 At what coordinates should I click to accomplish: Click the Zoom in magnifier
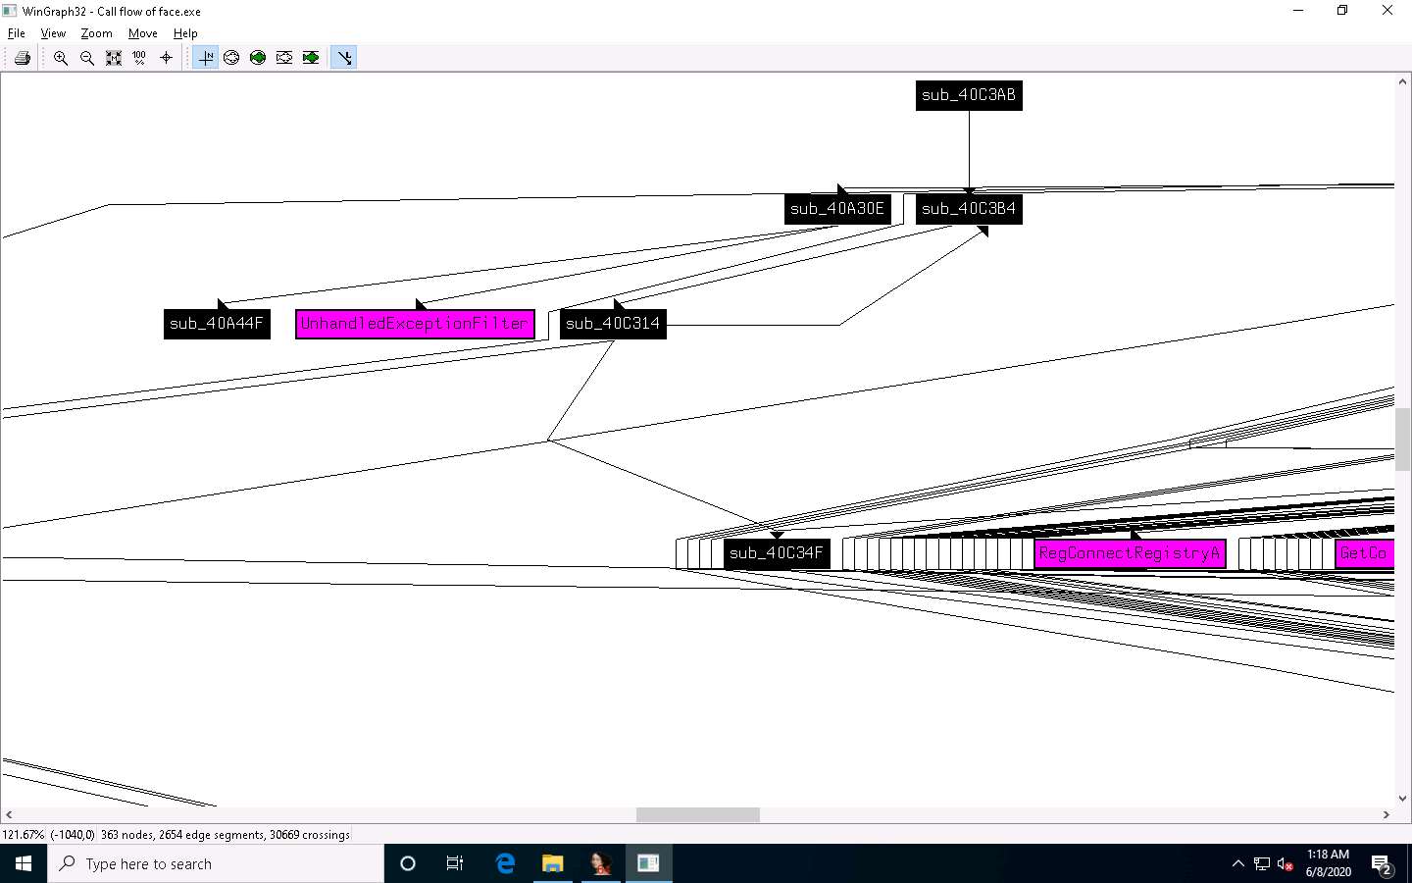[x=61, y=58]
